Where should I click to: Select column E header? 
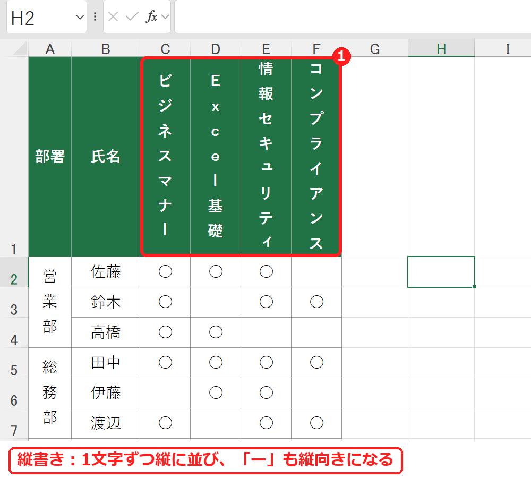(266, 49)
